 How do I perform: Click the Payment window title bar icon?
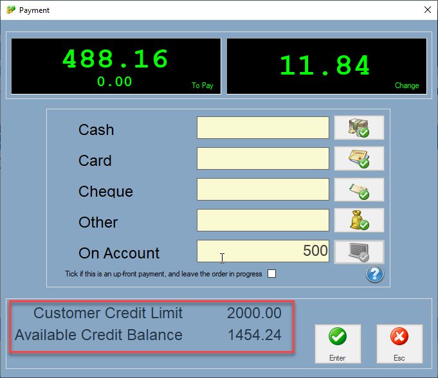[10, 10]
